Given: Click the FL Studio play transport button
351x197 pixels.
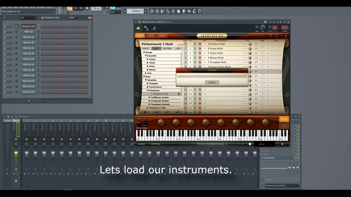Looking at the screenshot, I should [x=76, y=8].
